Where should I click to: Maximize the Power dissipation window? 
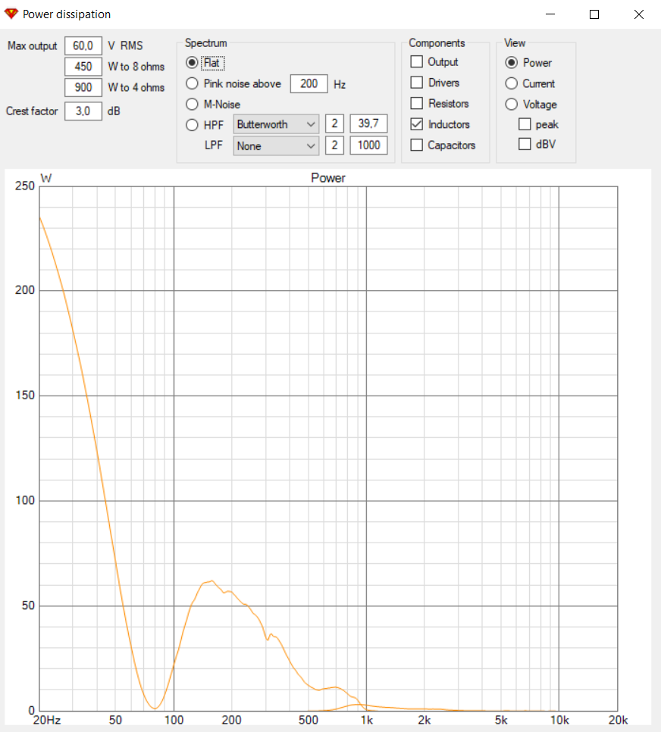(x=594, y=14)
